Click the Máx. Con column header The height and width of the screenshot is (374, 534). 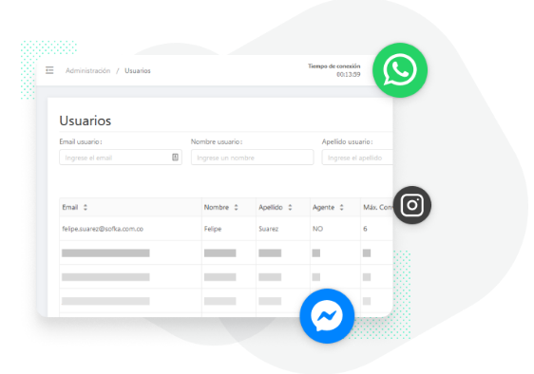(377, 207)
